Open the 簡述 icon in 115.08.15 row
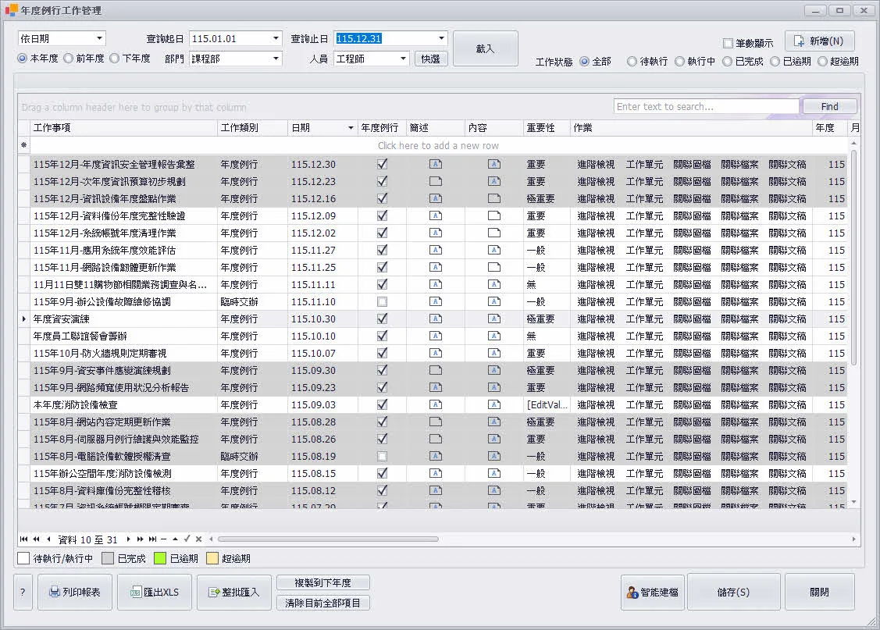The width and height of the screenshot is (880, 630). tap(436, 474)
